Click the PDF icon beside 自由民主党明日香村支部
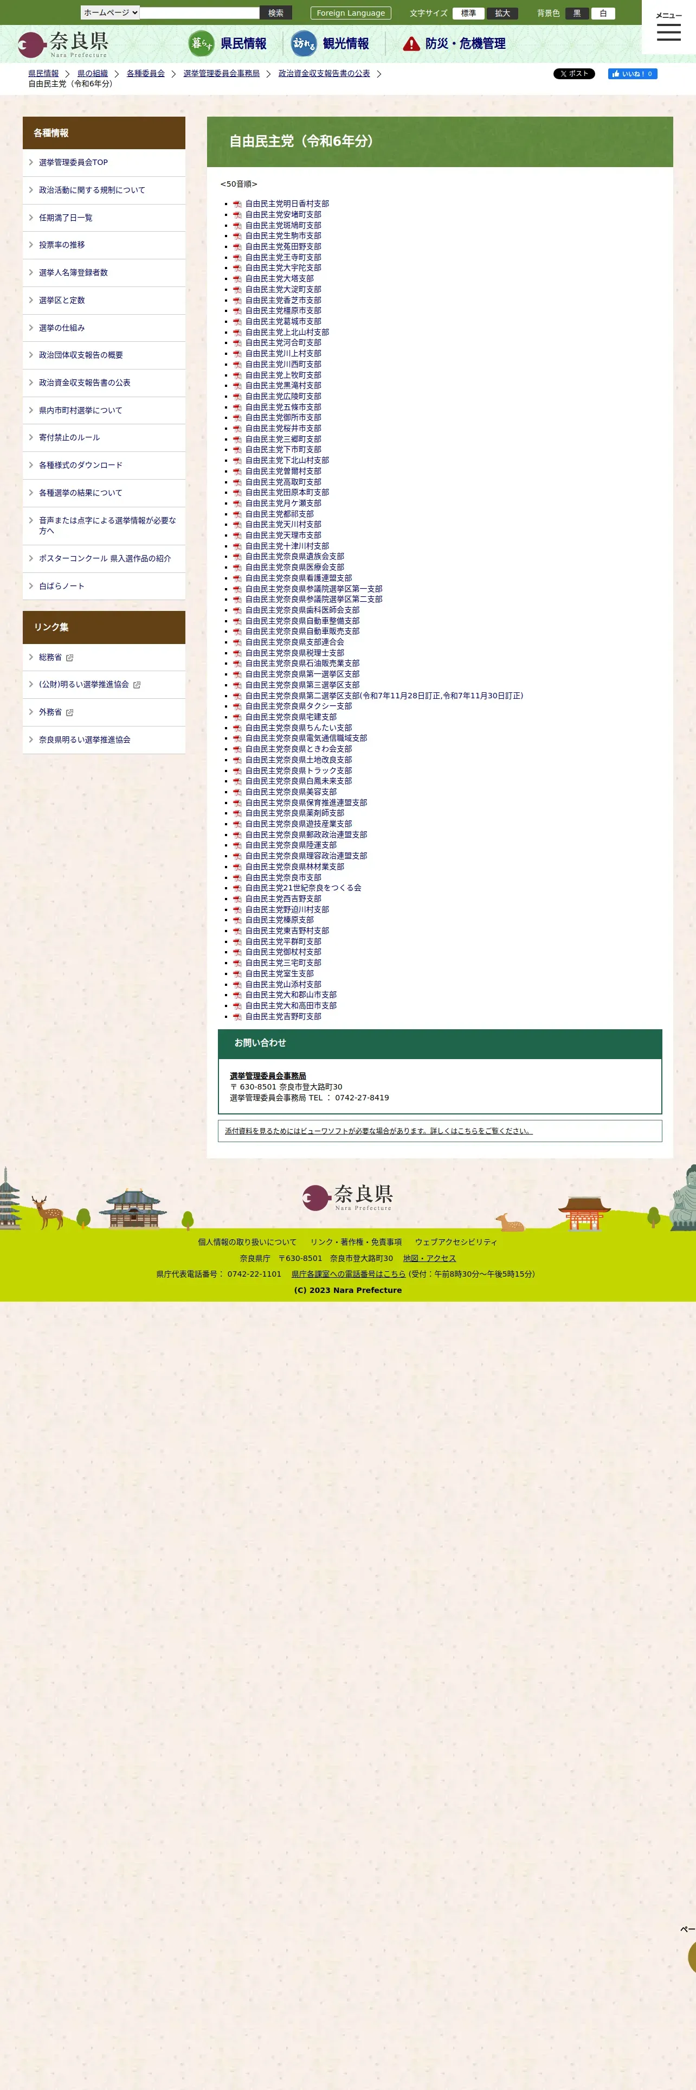This screenshot has width=696, height=2090. point(237,205)
